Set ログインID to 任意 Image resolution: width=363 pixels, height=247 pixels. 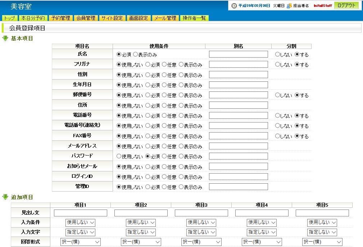click(164, 177)
